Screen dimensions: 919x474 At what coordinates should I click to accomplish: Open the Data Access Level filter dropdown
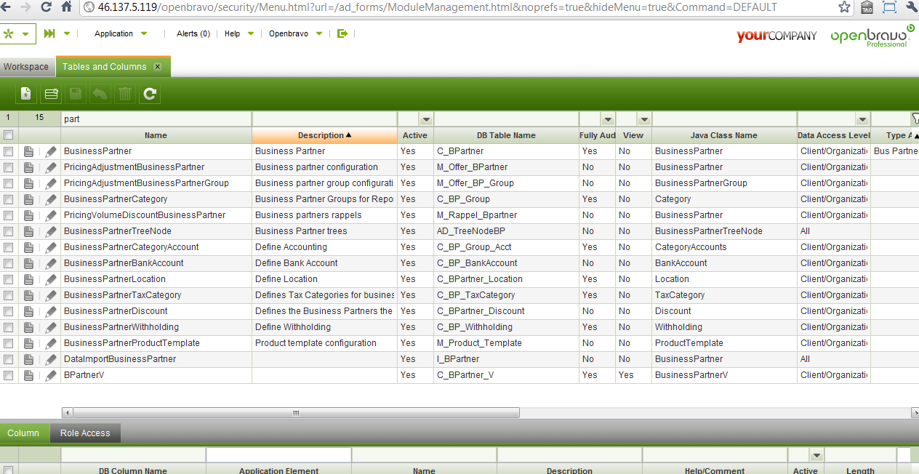[862, 118]
